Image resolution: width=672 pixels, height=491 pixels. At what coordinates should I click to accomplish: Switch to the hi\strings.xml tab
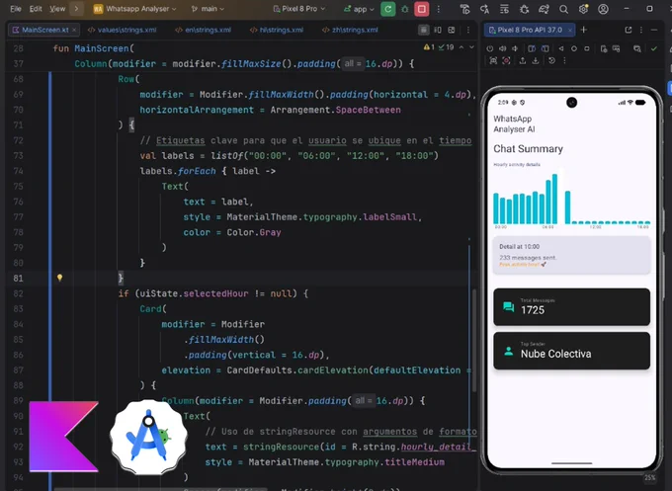(277, 30)
